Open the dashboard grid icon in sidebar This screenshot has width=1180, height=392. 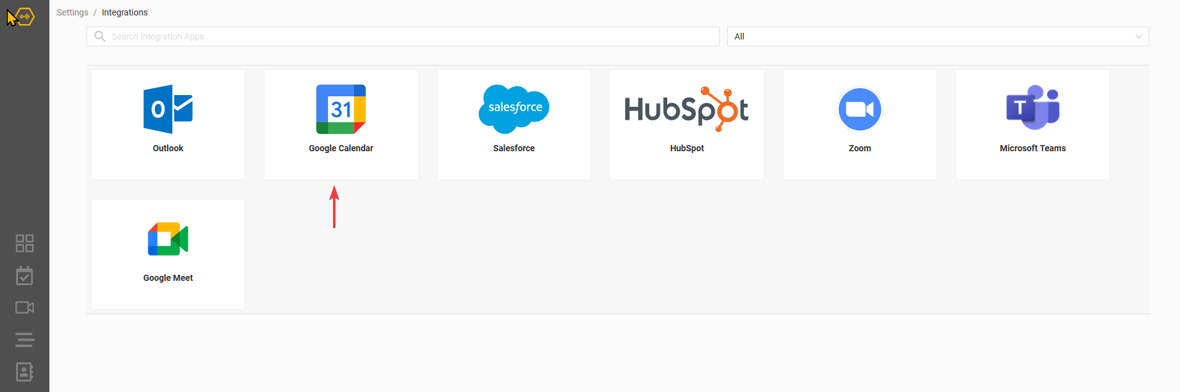click(25, 243)
